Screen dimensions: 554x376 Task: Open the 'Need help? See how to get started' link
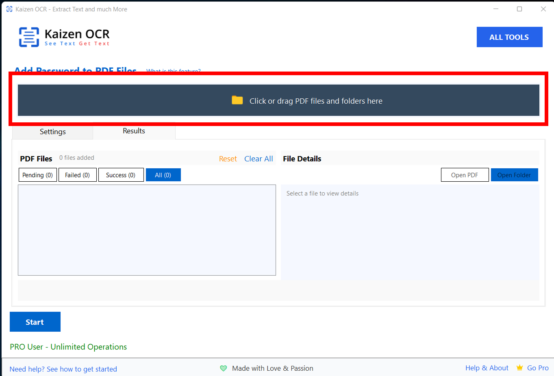pos(63,369)
